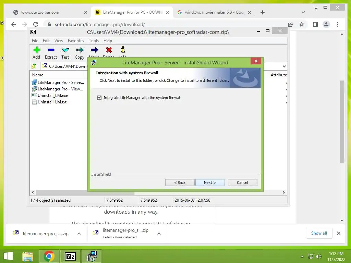This screenshot has height=263, width=351.
Task: Click the 7-Zip Info icon
Action: pos(123,50)
